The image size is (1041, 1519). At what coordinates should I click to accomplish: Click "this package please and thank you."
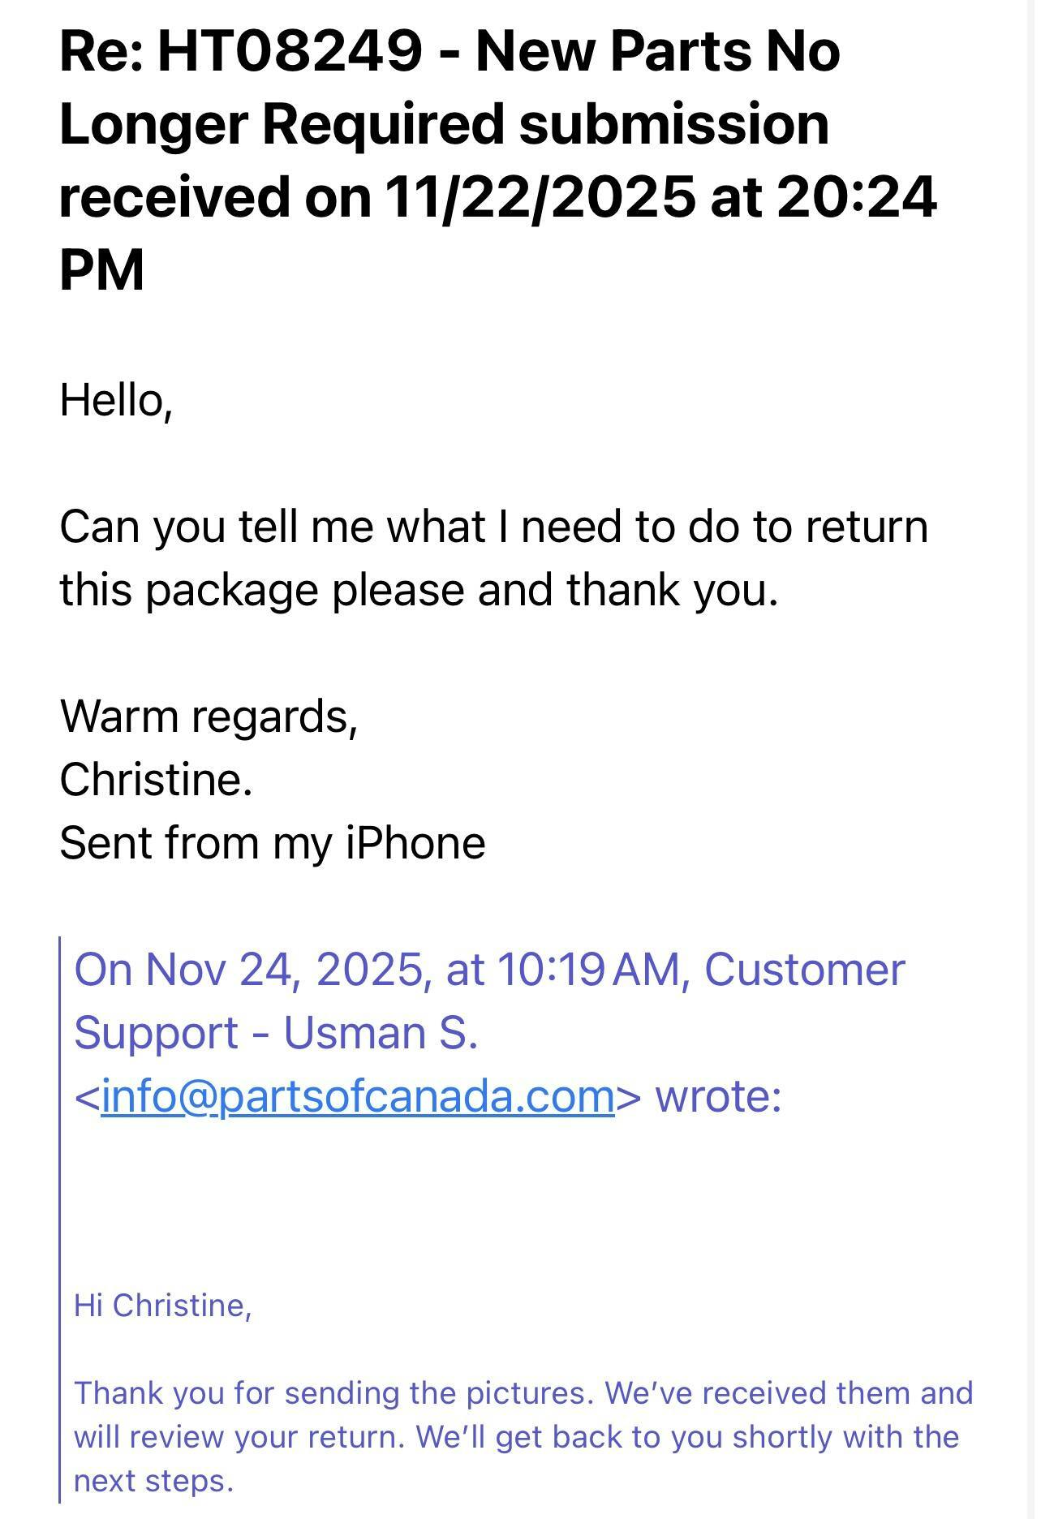[419, 590]
